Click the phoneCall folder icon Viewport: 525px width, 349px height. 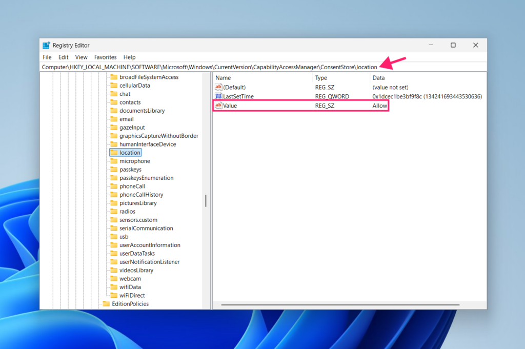[x=114, y=186]
